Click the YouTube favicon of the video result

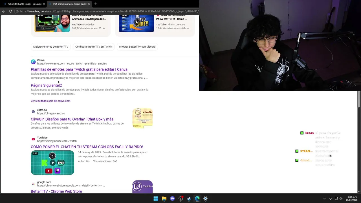coord(33,139)
